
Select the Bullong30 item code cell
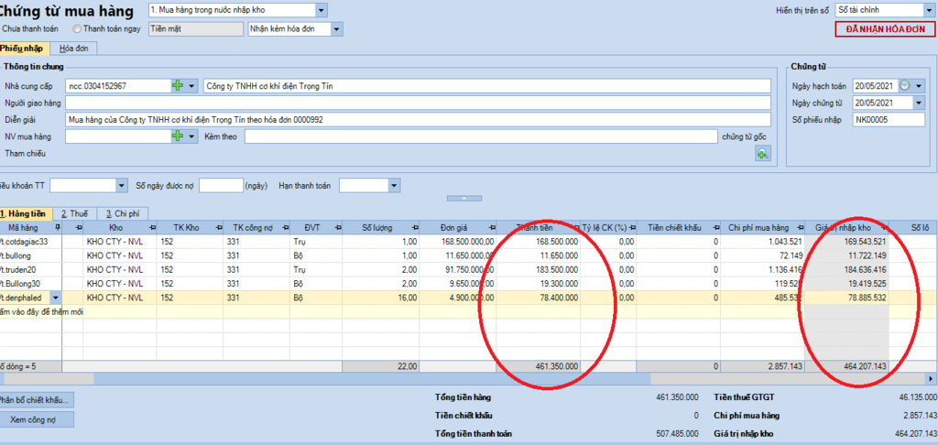pos(31,283)
